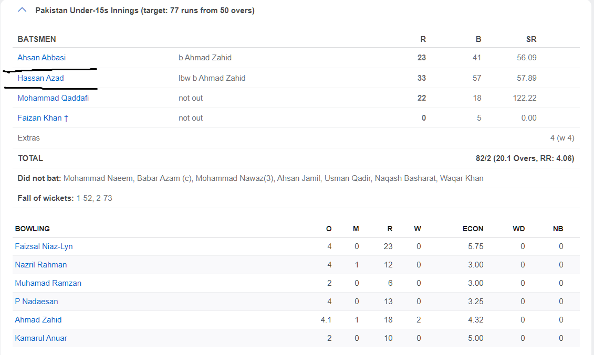
Task: Open Ahsan Abbasi player profile
Action: 41,58
